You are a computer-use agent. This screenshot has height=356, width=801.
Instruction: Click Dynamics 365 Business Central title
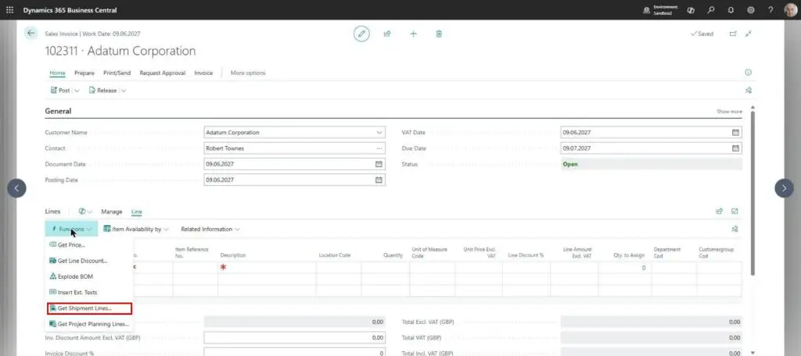click(x=70, y=10)
